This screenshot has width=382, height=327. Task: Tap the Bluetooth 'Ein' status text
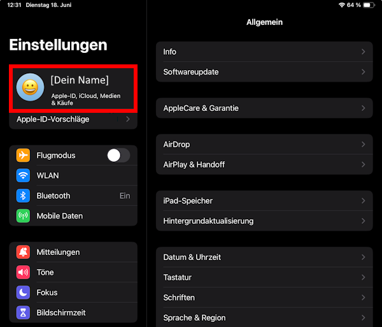click(x=125, y=196)
